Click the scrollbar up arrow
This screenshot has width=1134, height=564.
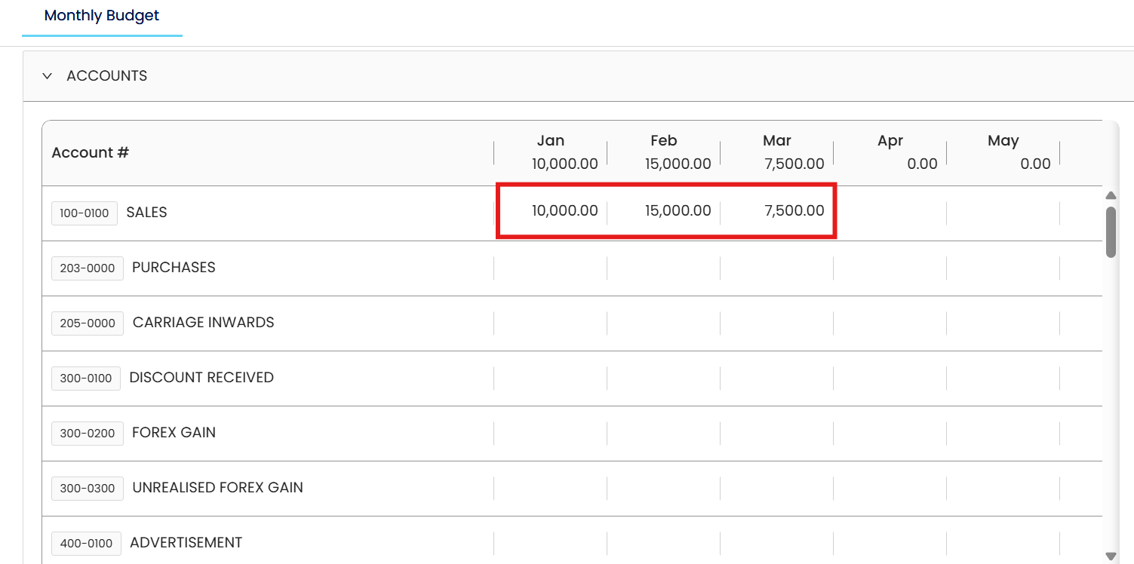[x=1111, y=195]
